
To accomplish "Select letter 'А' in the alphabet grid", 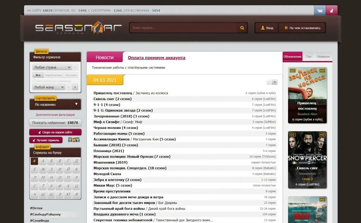I will pos(43,161).
